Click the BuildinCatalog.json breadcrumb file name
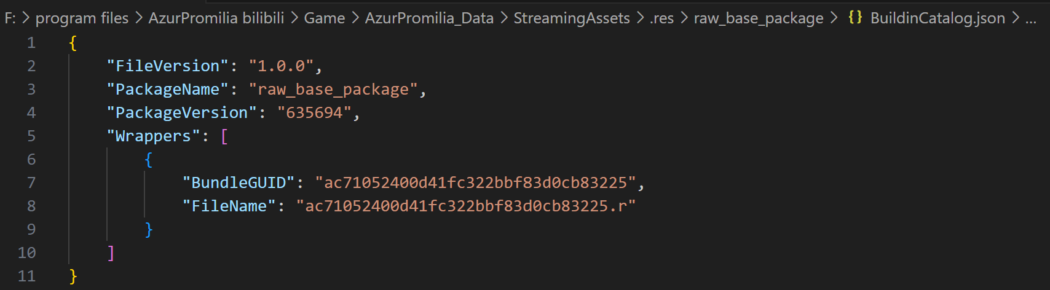The height and width of the screenshot is (290, 1050). (x=937, y=18)
